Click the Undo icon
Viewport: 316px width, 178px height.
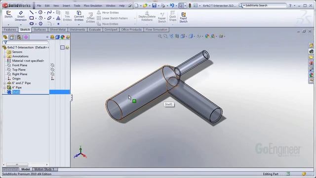(172, 5)
